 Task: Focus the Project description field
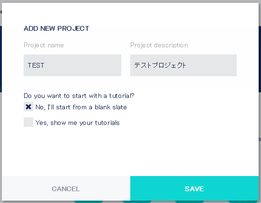point(183,65)
